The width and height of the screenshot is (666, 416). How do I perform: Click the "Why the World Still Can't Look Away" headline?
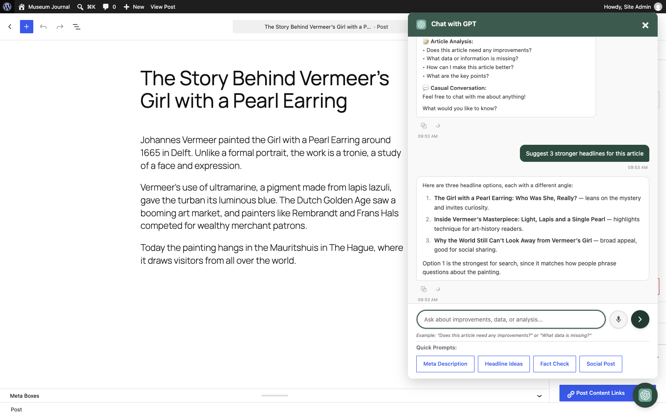pos(513,240)
